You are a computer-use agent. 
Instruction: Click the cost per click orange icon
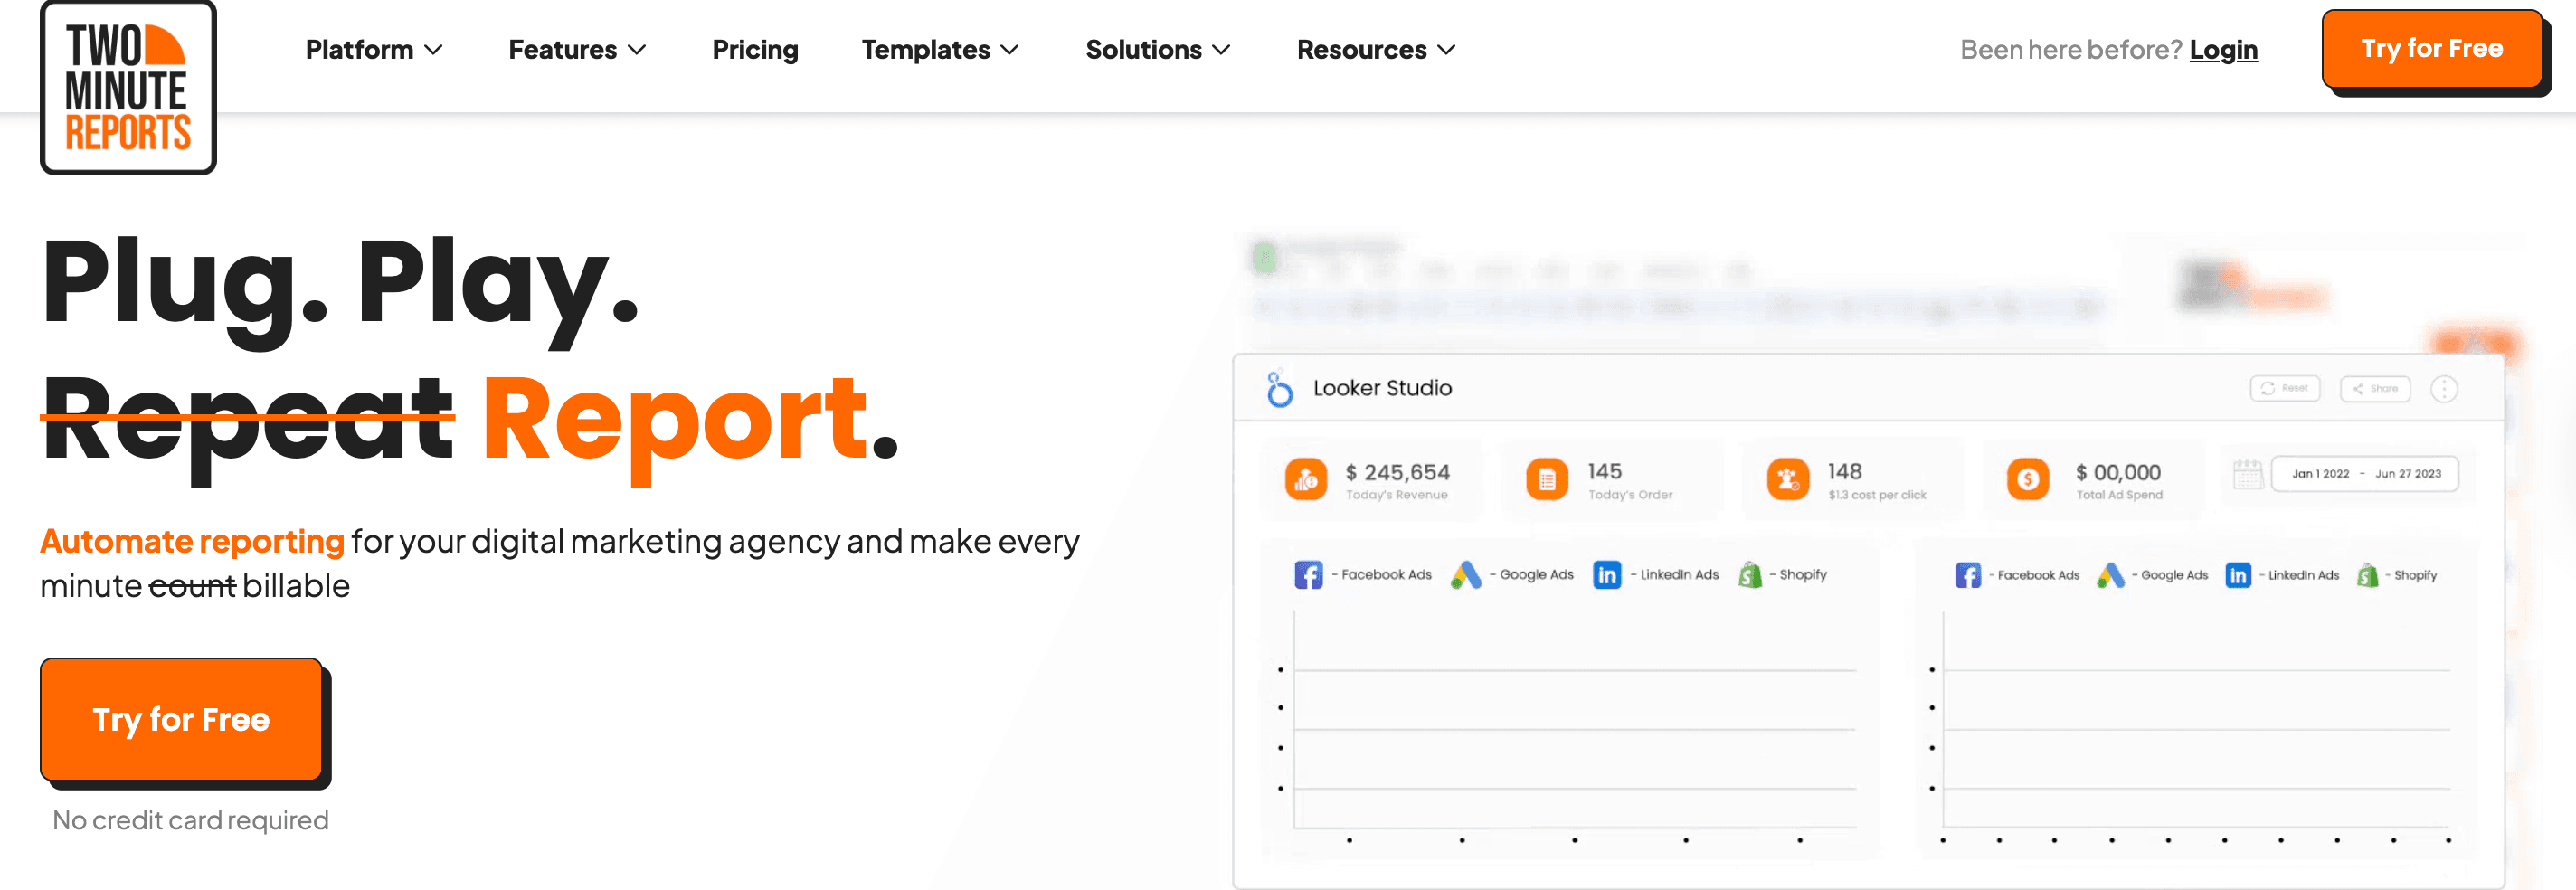[x=1787, y=480]
